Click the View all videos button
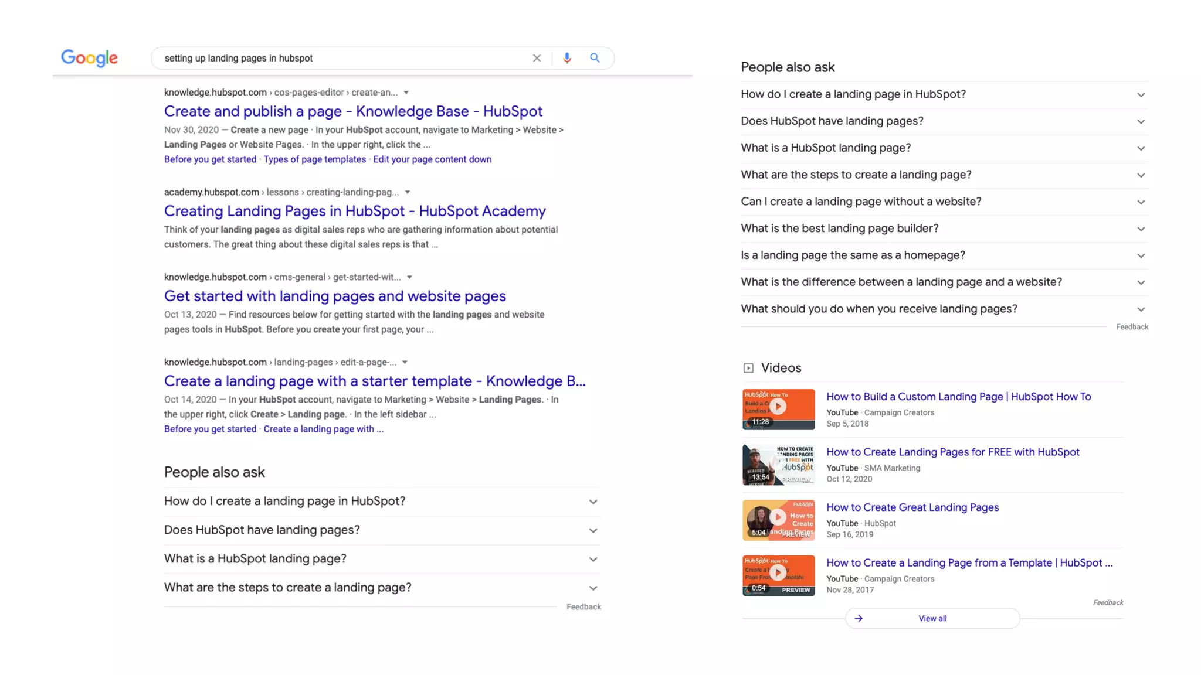The width and height of the screenshot is (1201, 675). tap(932, 618)
